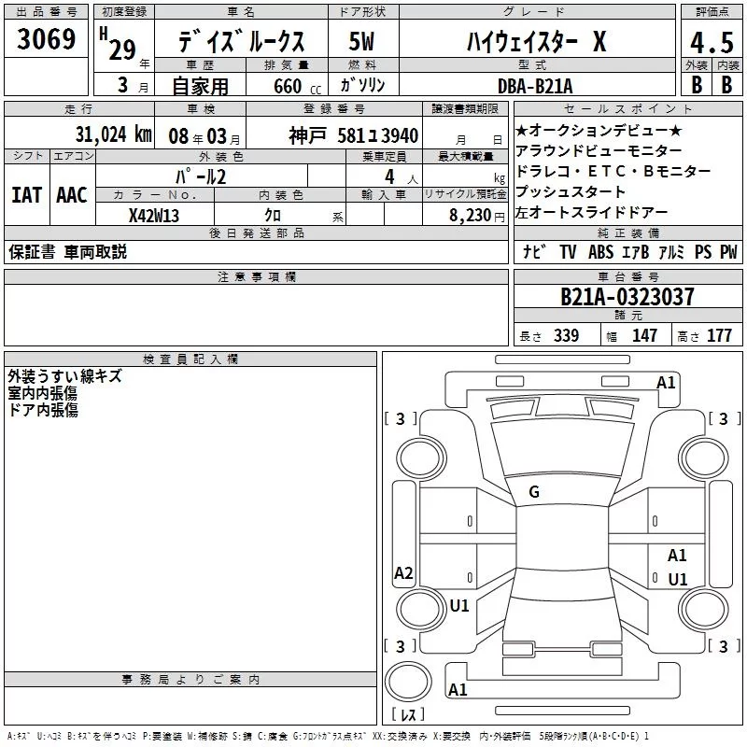Click the A1 mark on rear bumper

click(458, 689)
